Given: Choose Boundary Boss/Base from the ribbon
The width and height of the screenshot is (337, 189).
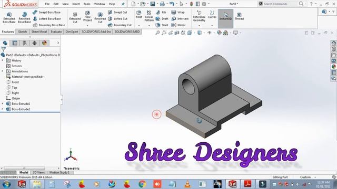Looking at the screenshot, I should (x=49, y=25).
